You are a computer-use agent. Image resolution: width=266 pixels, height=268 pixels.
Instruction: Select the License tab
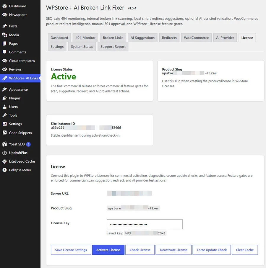click(247, 37)
